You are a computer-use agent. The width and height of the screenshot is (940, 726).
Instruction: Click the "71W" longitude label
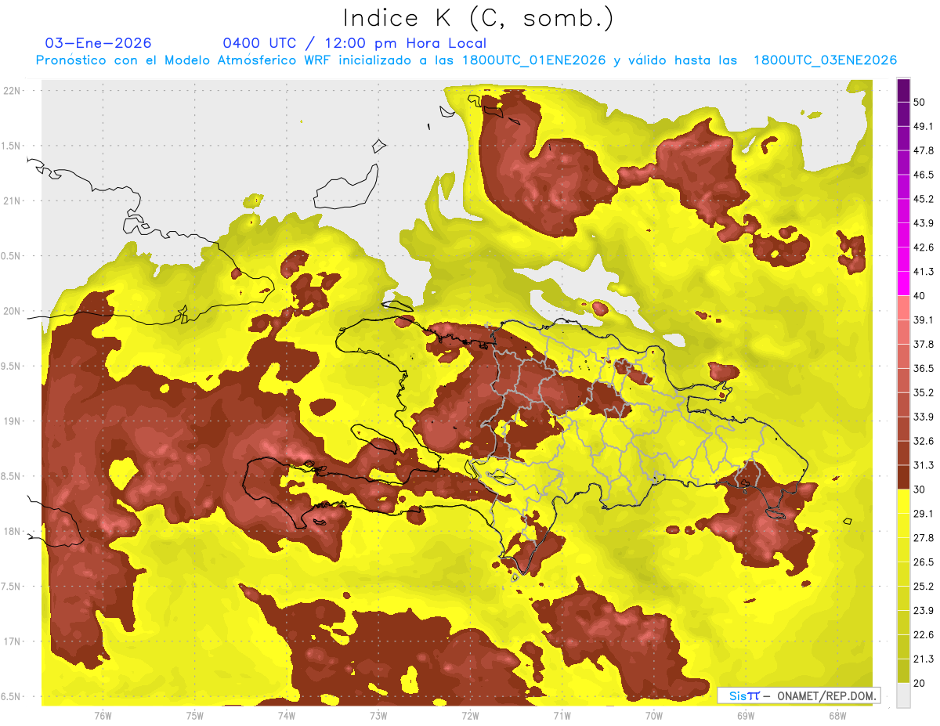[562, 715]
